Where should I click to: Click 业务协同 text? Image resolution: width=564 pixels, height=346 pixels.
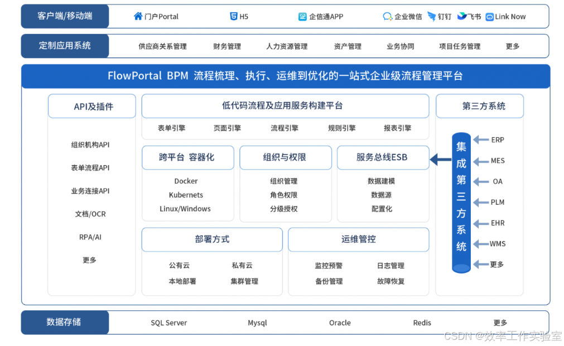click(401, 46)
